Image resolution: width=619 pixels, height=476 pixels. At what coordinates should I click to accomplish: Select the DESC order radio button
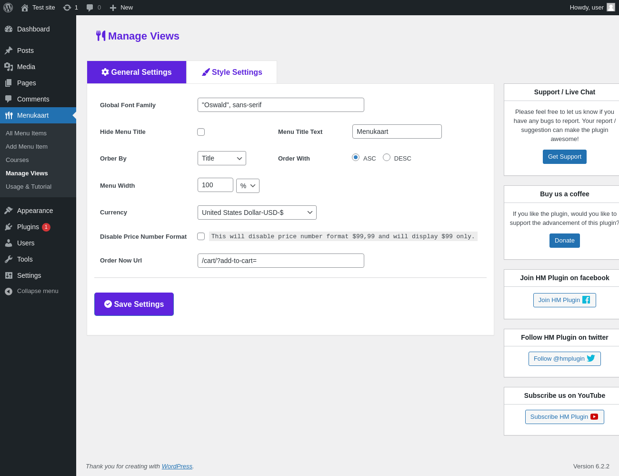(x=387, y=157)
